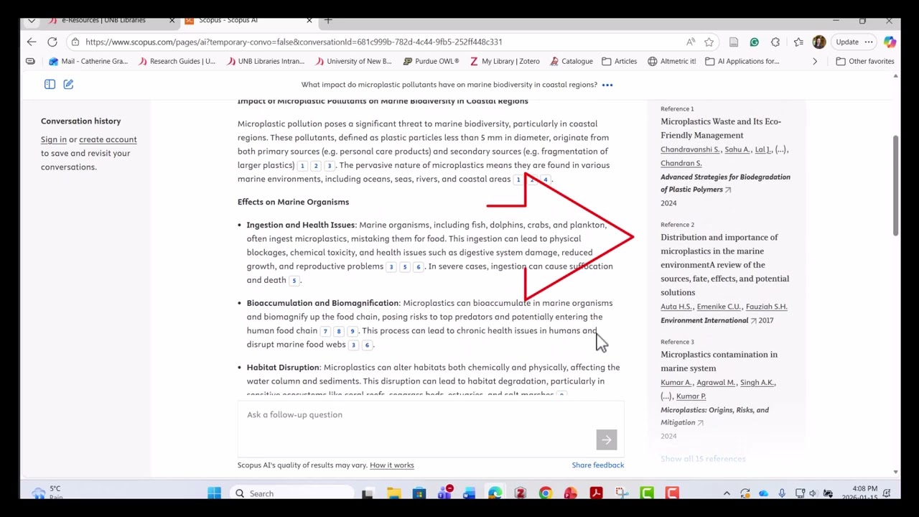The image size is (919, 517).
Task: Open the Update button in Edge toolbar
Action: 847,42
